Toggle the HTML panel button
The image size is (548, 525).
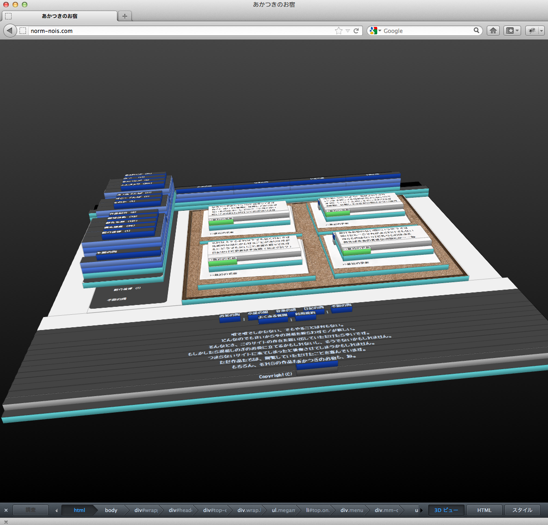pos(484,510)
